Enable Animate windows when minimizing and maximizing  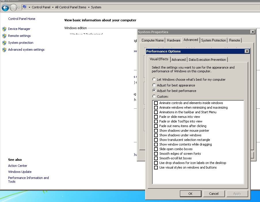[156, 107]
